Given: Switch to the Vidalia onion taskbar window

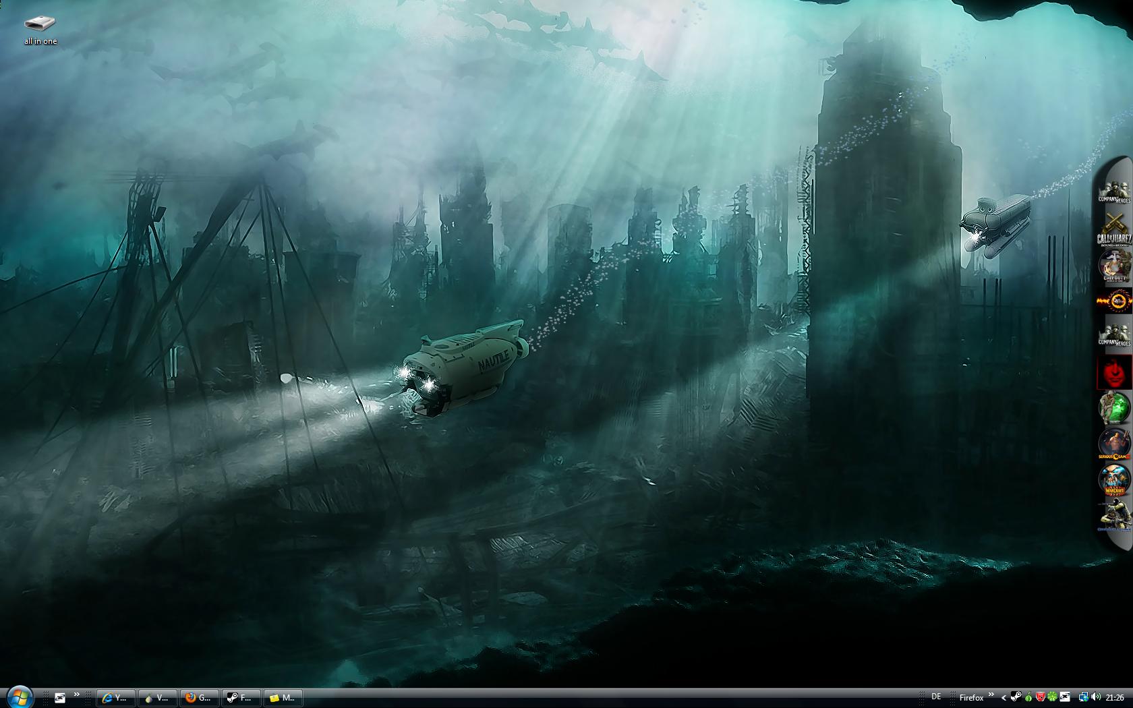Looking at the screenshot, I should [x=158, y=698].
